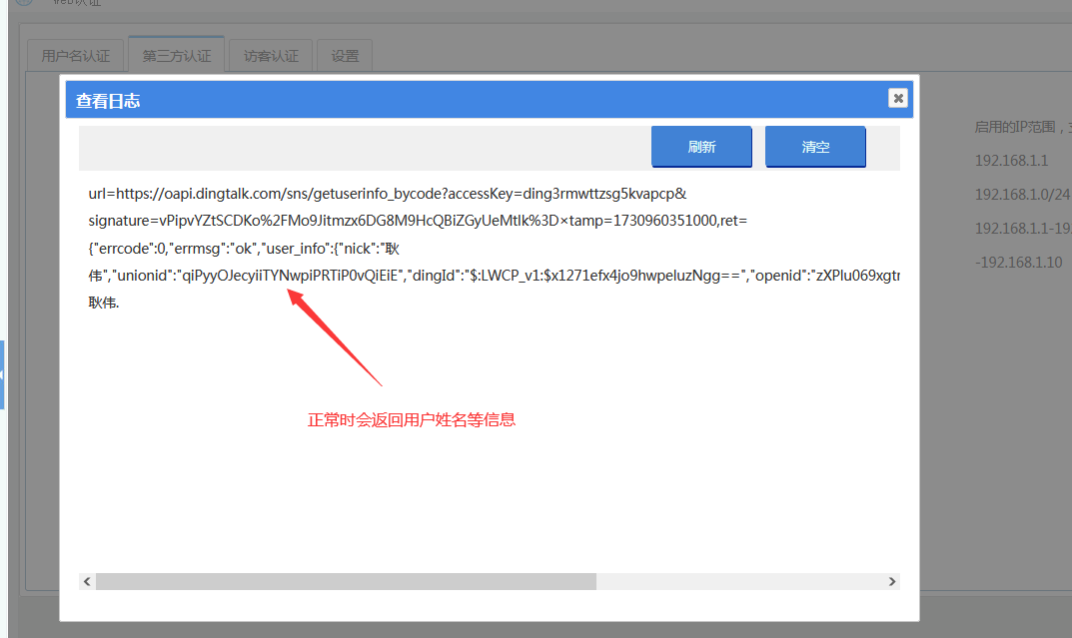Click the 查看日志 dialog title bar
Image resolution: width=1072 pixels, height=638 pixels.
click(x=450, y=101)
